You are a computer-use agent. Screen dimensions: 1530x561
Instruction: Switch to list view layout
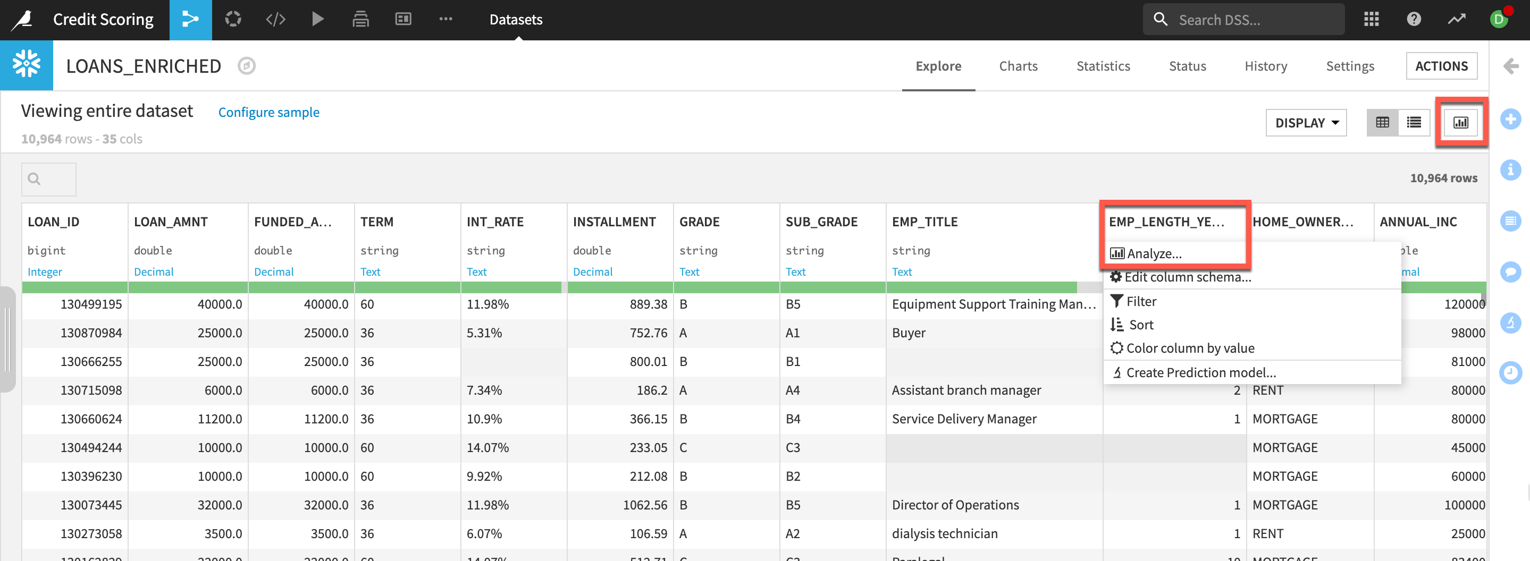click(x=1414, y=123)
